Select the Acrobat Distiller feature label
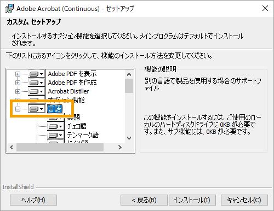The image size is (274, 211). pyautogui.click(x=68, y=91)
